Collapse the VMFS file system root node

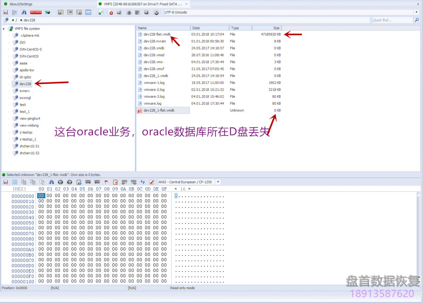tap(4, 29)
